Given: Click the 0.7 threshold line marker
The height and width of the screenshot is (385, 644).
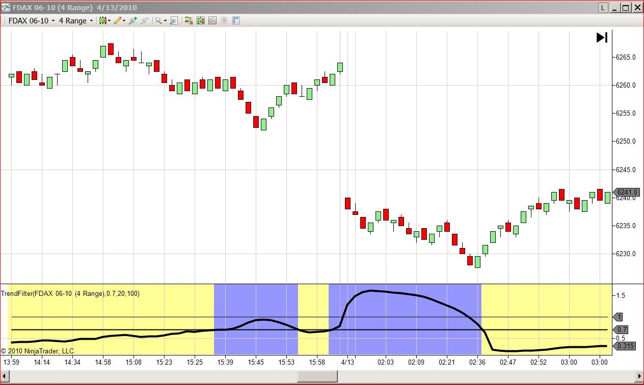Looking at the screenshot, I should pos(621,329).
